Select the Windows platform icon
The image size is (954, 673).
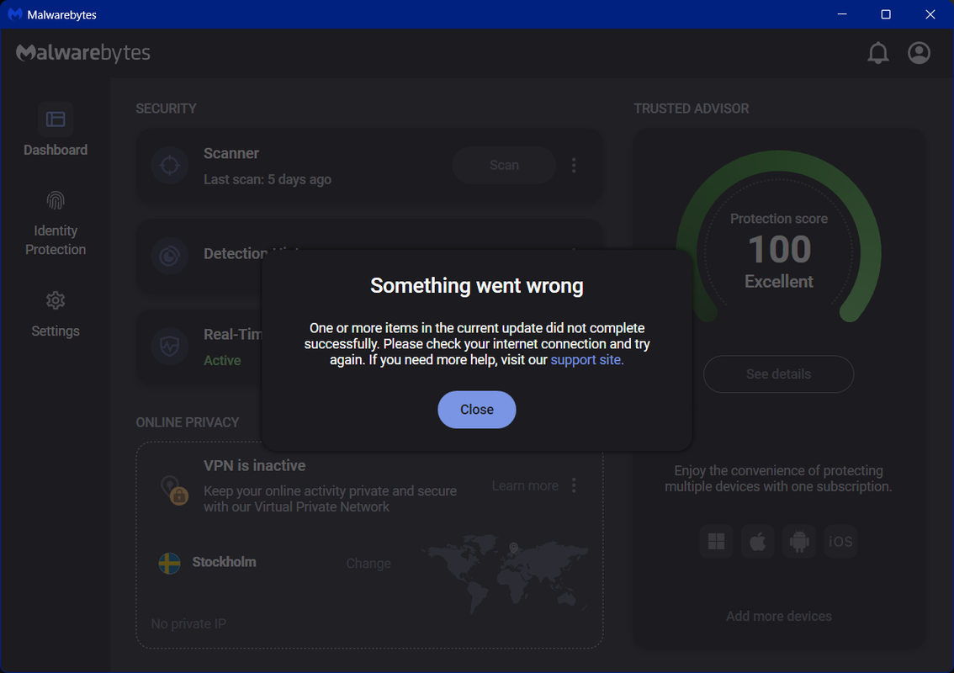tap(716, 541)
